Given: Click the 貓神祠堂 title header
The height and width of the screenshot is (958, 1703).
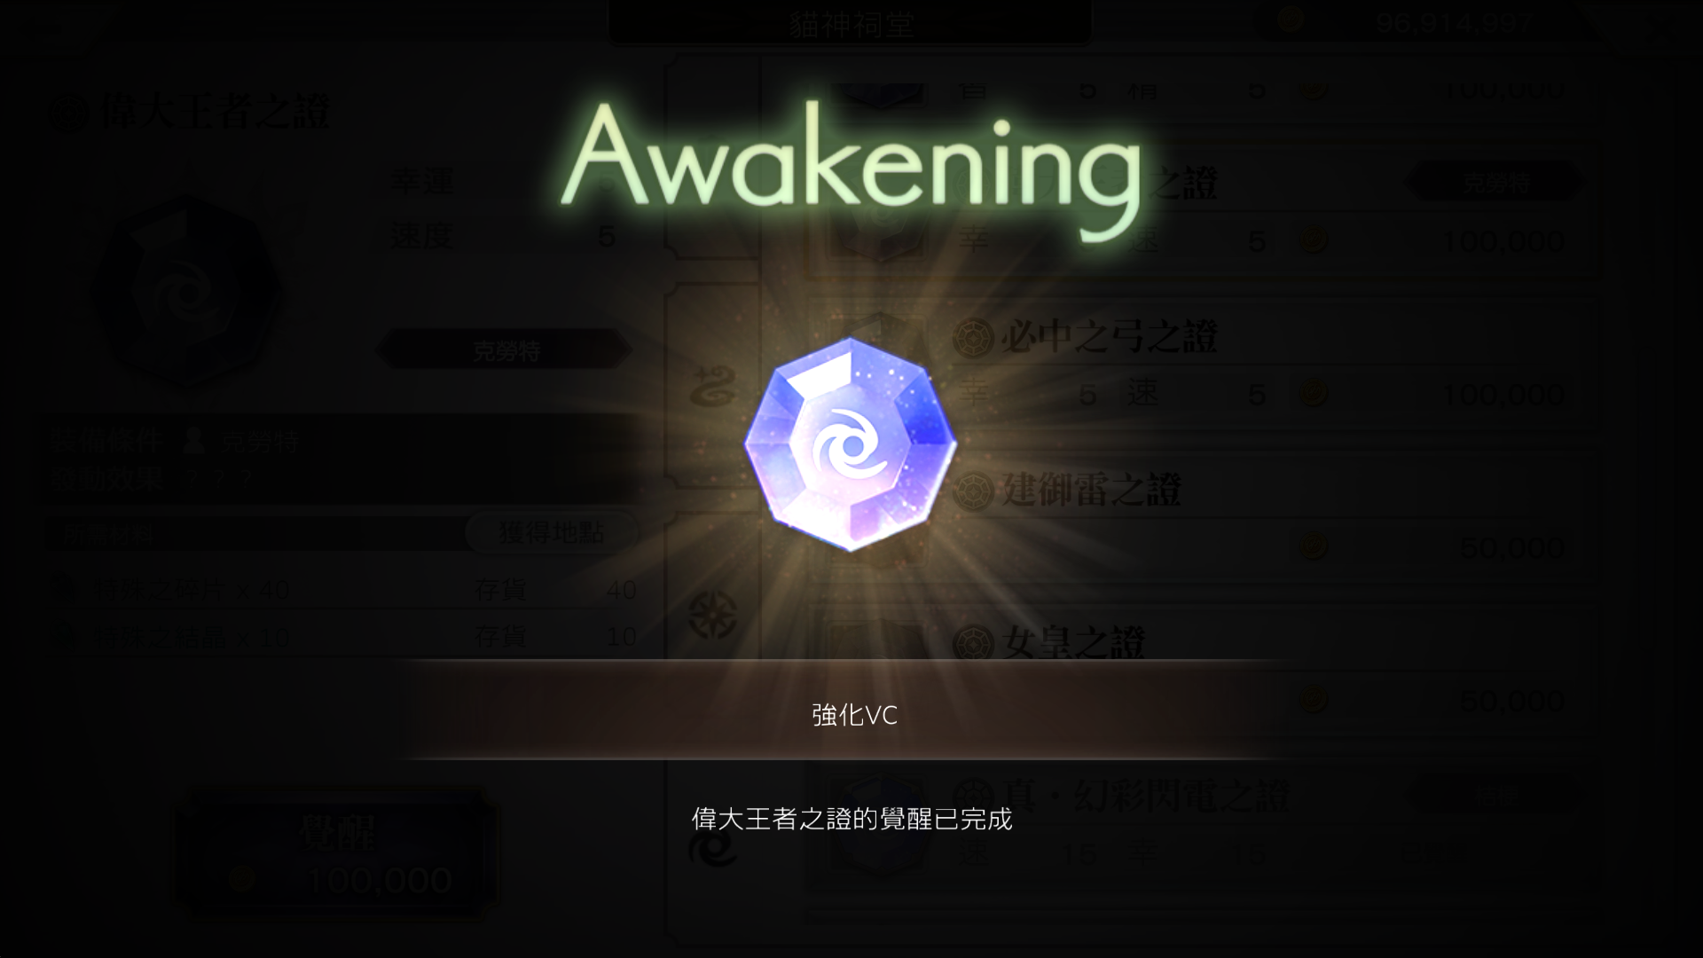Looking at the screenshot, I should pos(851,23).
